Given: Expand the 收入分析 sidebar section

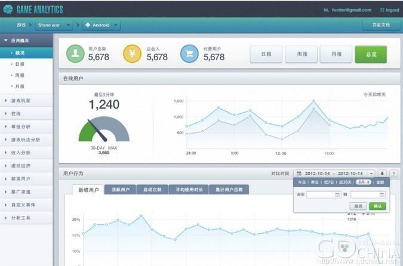Looking at the screenshot, I should (26, 153).
